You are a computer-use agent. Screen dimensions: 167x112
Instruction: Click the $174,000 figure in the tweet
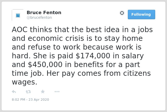tap(93, 56)
